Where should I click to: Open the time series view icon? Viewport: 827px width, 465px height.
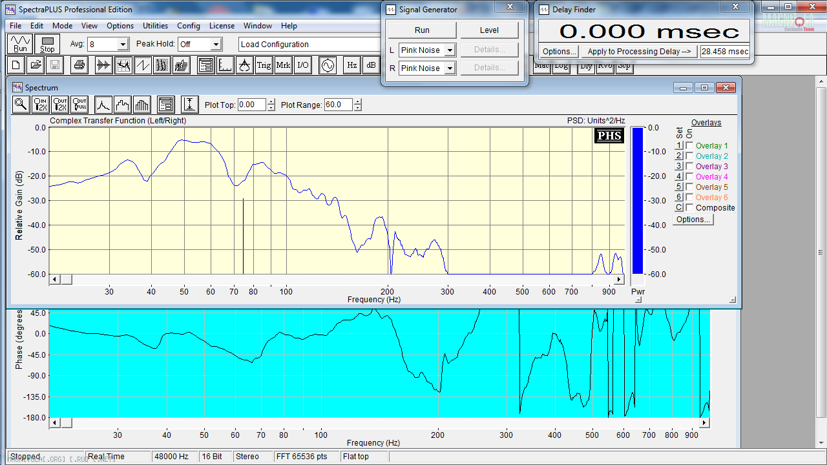[x=104, y=65]
